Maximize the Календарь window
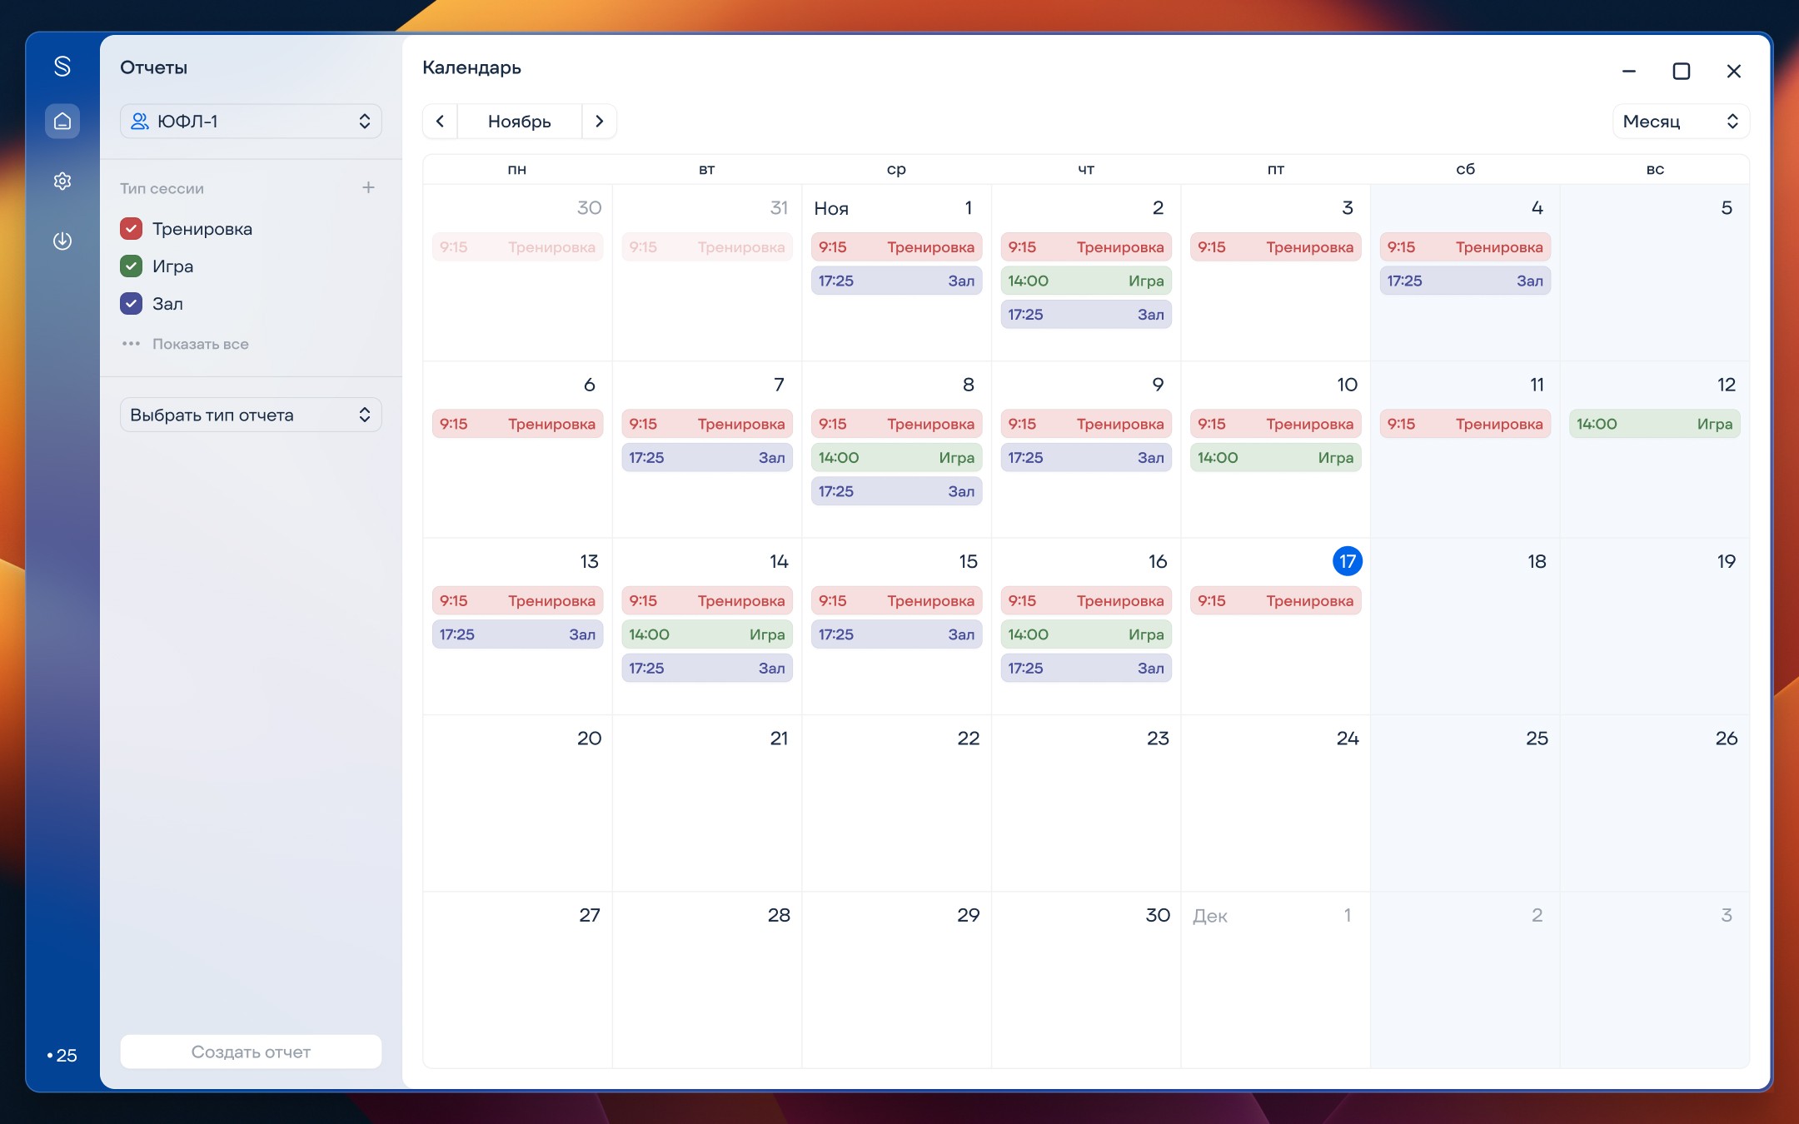This screenshot has width=1799, height=1124. point(1682,72)
